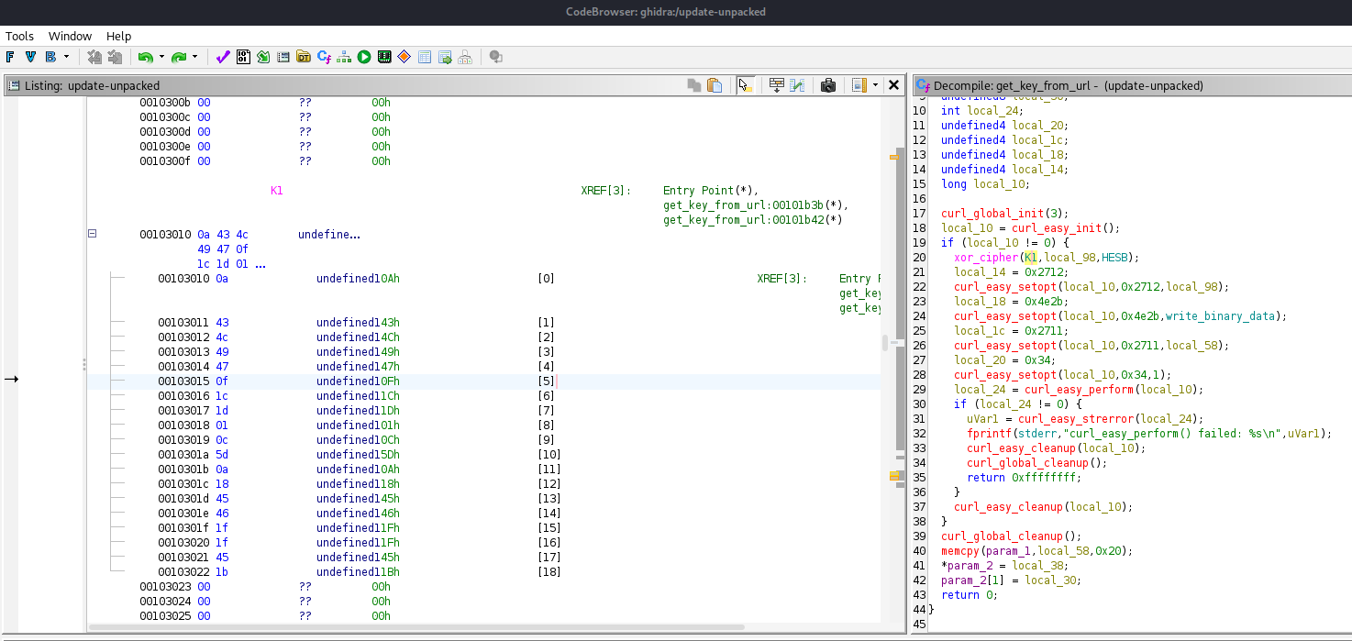Click the 5Dh value at 0010301a
This screenshot has width=1352, height=641.
coord(390,455)
